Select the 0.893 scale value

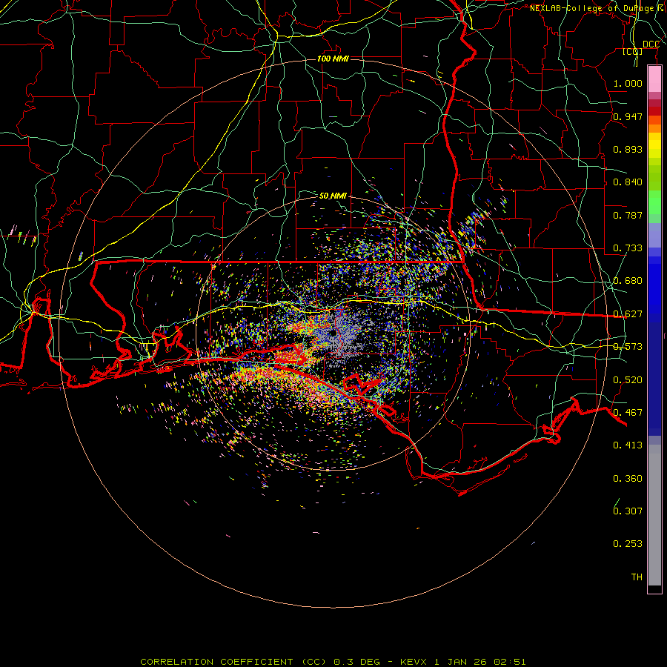click(x=628, y=149)
